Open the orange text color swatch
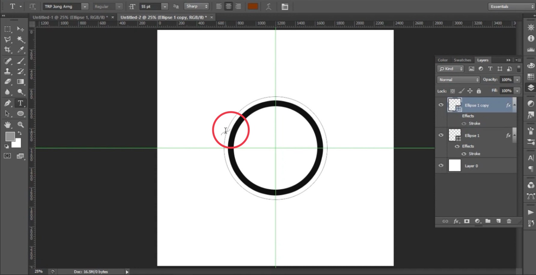The height and width of the screenshot is (275, 536). (253, 7)
